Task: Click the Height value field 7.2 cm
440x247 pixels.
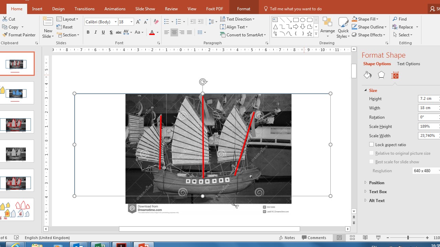Action: click(x=429, y=98)
